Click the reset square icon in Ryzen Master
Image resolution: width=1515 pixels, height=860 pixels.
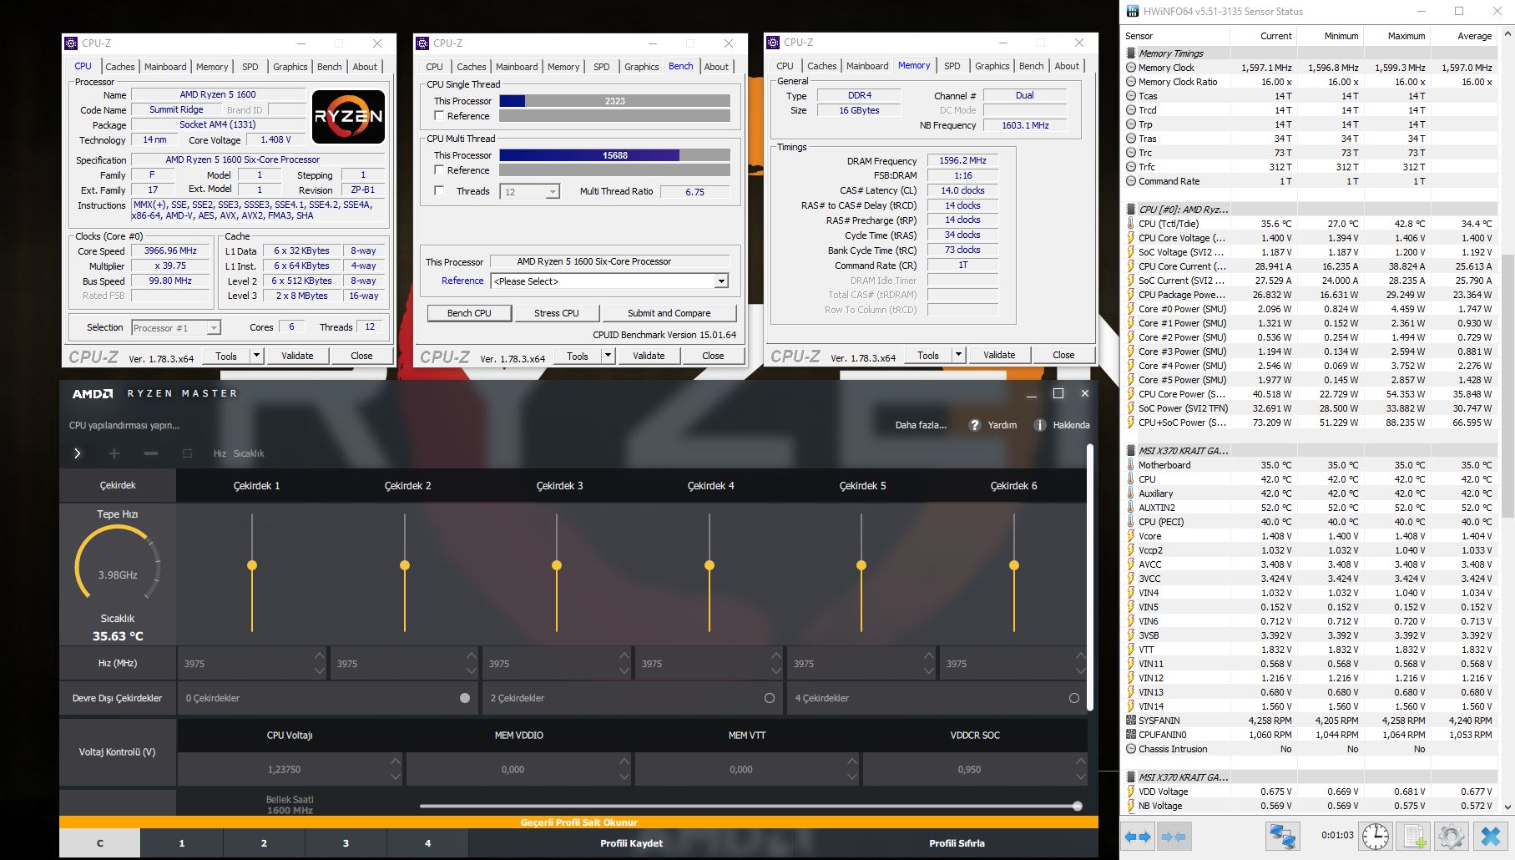point(187,453)
